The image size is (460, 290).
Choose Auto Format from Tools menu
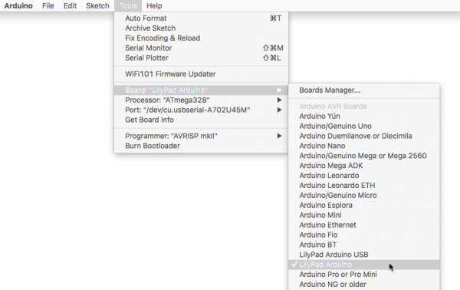click(x=201, y=18)
